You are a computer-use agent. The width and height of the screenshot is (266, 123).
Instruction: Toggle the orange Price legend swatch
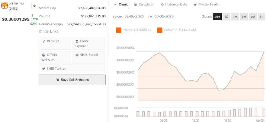118,30
